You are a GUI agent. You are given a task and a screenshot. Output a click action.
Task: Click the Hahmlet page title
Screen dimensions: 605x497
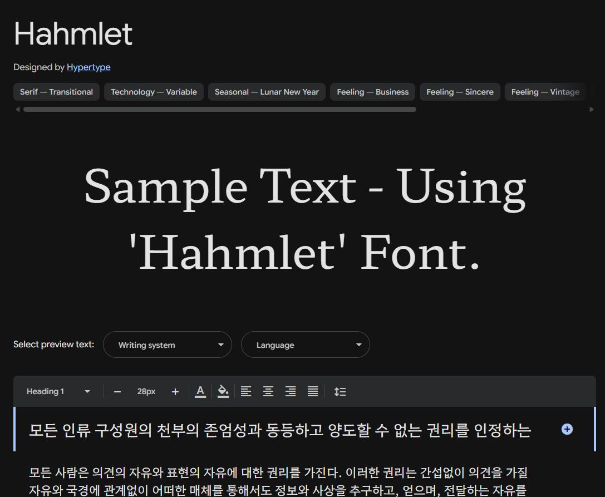[73, 34]
